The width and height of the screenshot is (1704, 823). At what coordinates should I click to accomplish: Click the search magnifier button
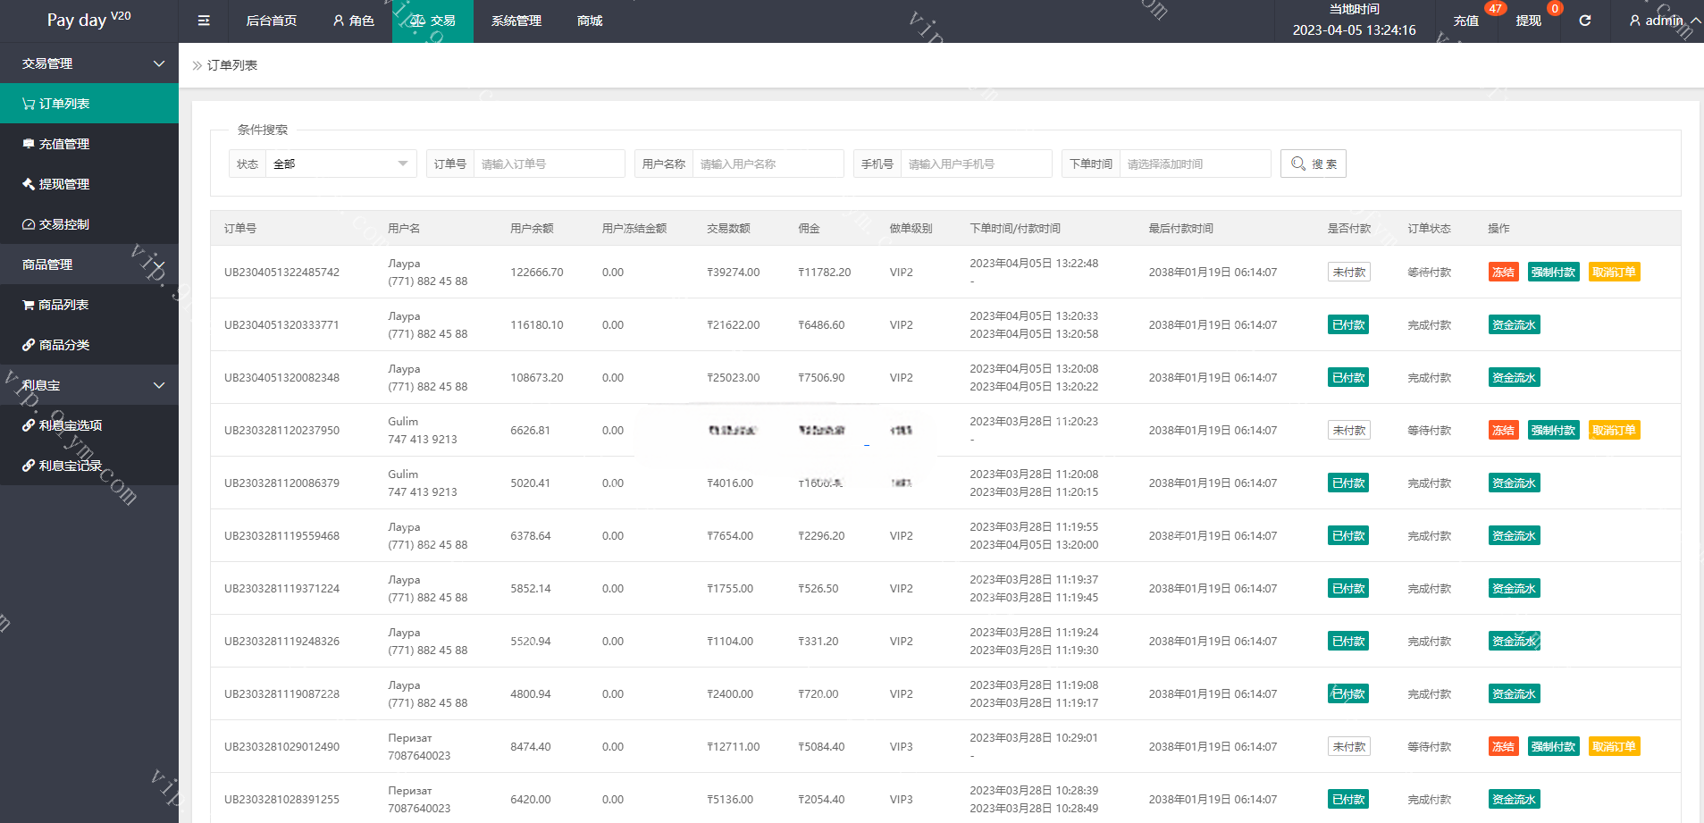[1313, 164]
